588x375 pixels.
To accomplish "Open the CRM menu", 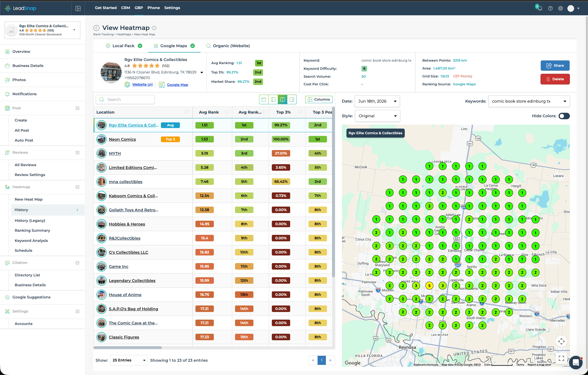I will 126,8.
